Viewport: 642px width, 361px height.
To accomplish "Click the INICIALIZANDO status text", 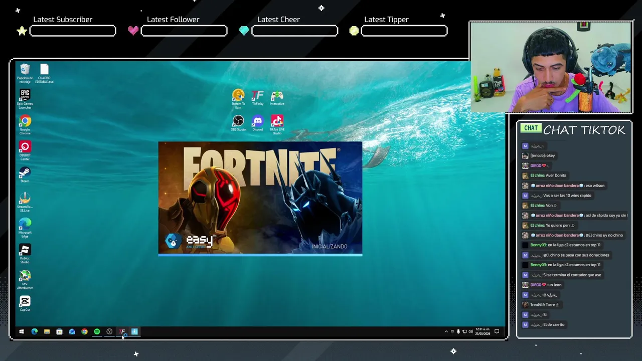I will click(330, 246).
